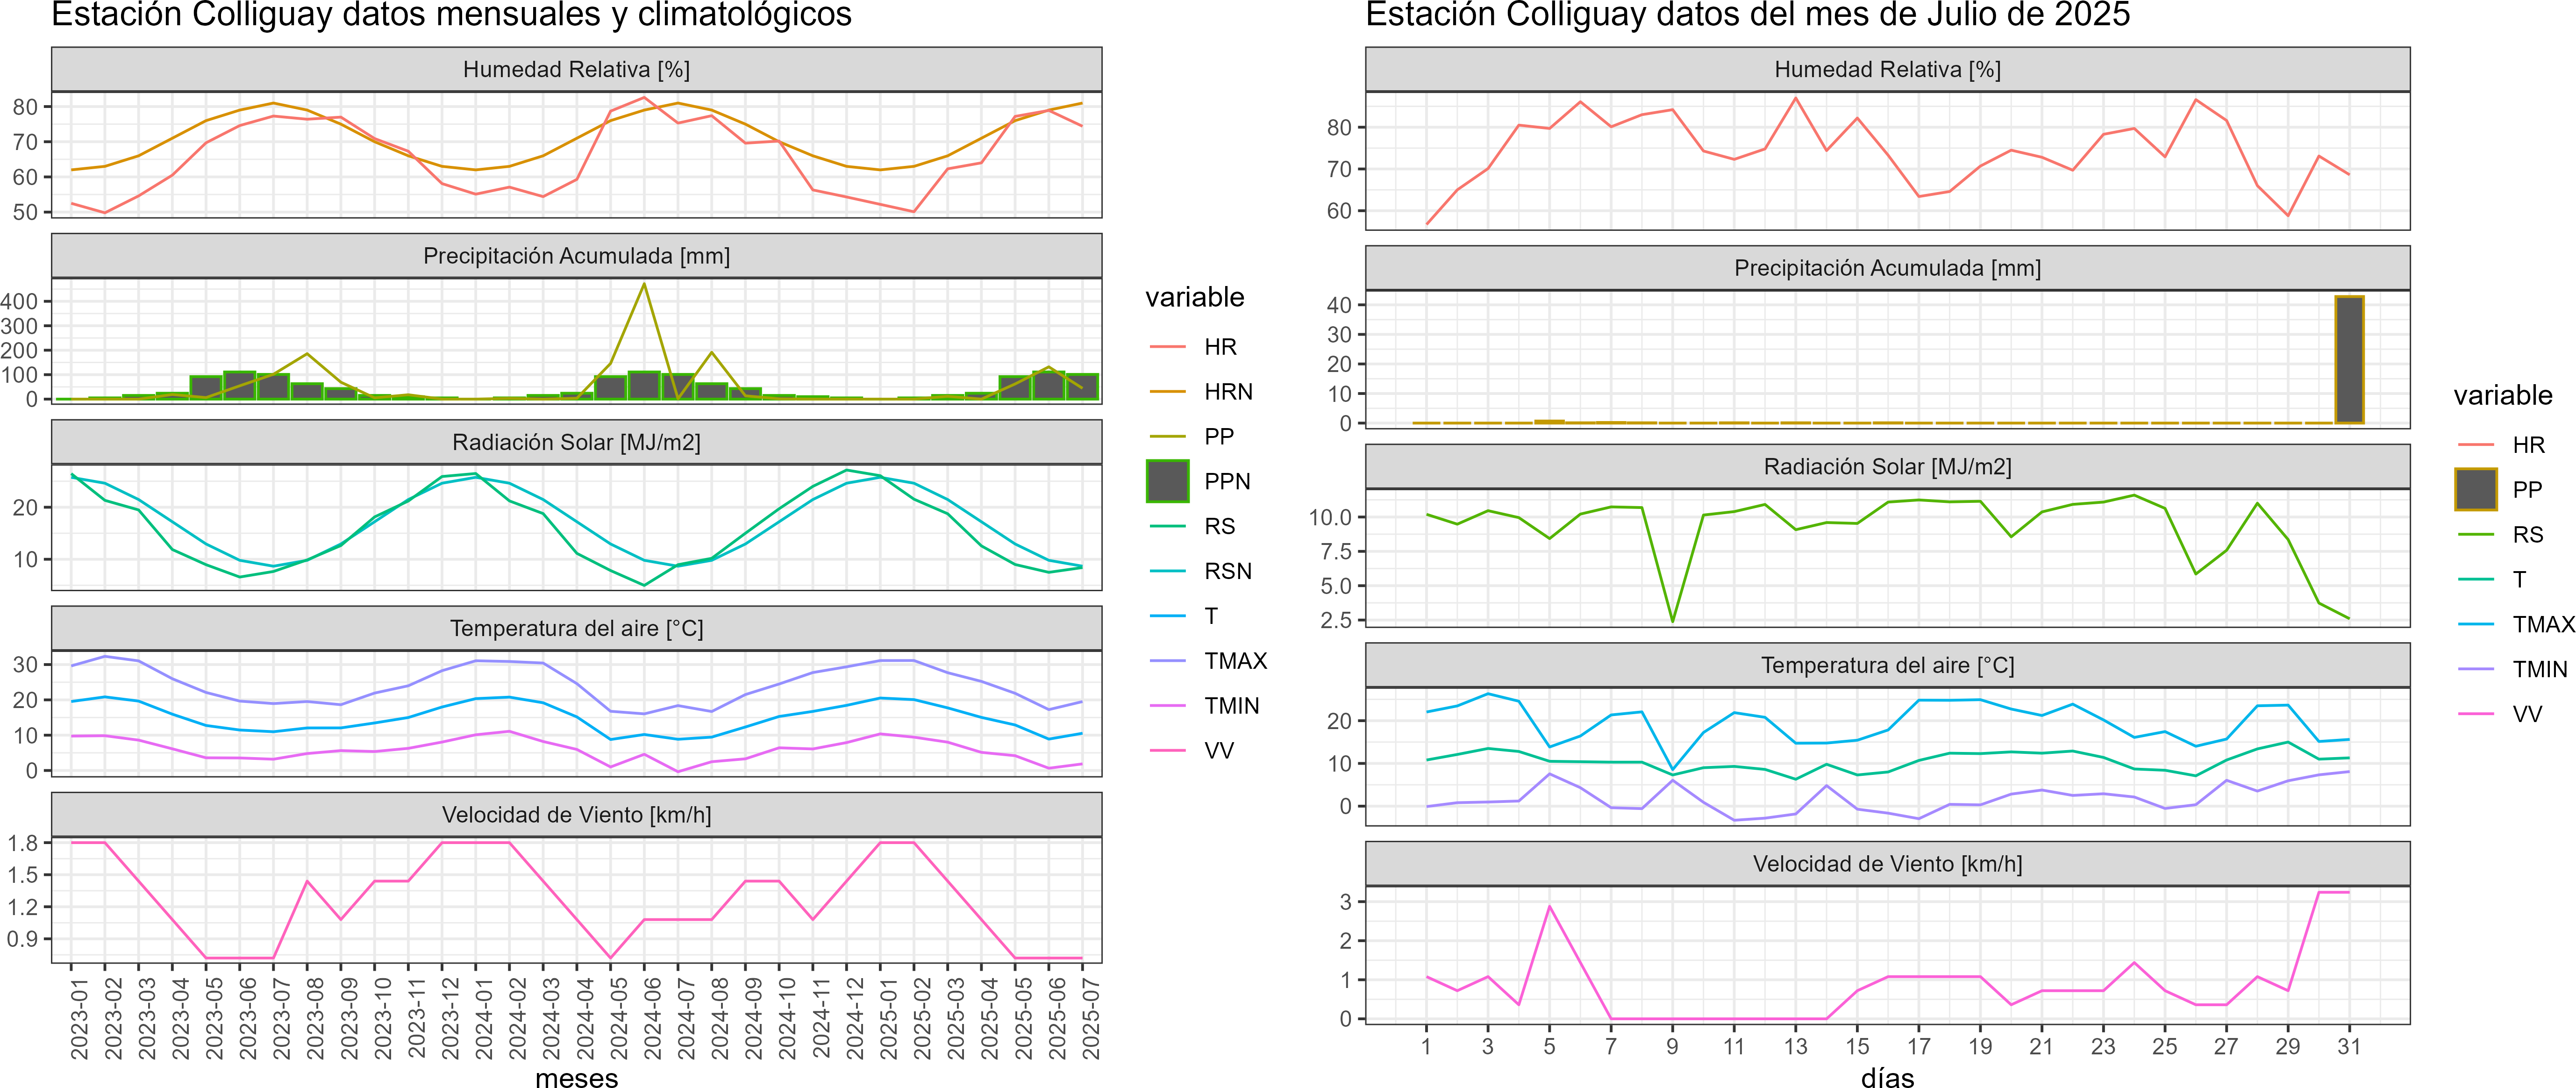This screenshot has height=1088, width=2576.
Task: Click the 2024-06 x-axis tick label
Action: [652, 1018]
